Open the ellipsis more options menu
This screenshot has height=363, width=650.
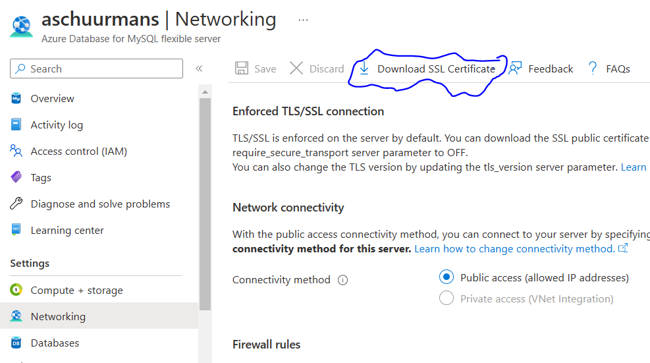(304, 20)
